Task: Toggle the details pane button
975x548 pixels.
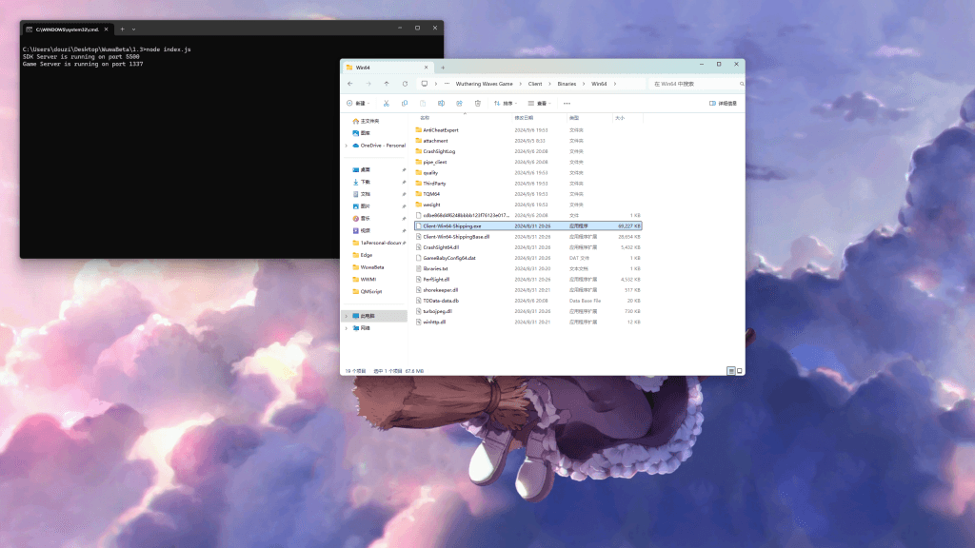Action: 723,103
